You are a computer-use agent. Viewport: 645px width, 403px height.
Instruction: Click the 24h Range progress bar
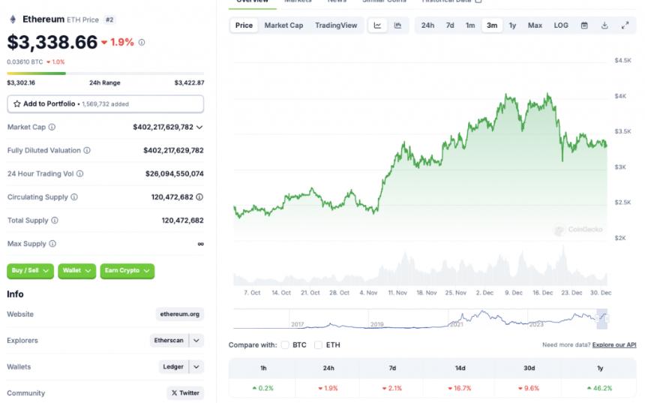pyautogui.click(x=105, y=74)
